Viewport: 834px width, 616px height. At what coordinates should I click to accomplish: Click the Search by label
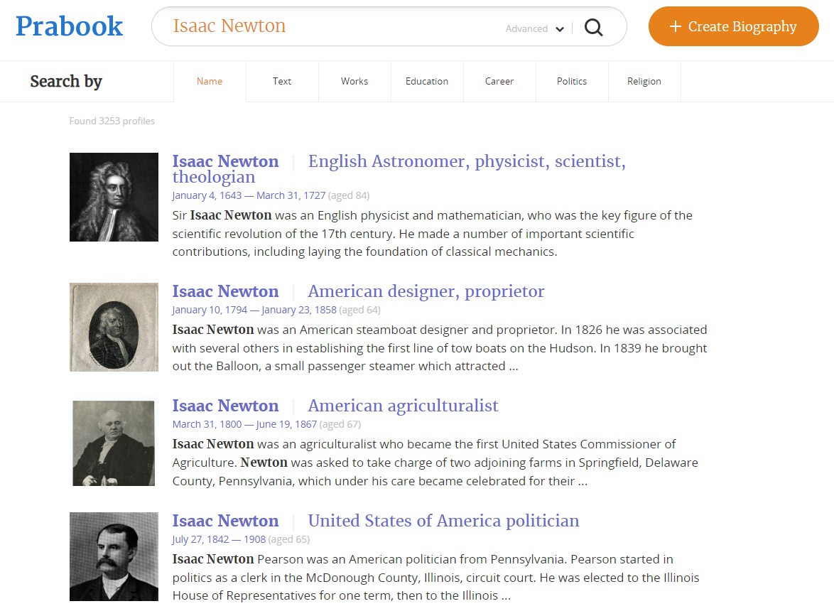click(66, 81)
